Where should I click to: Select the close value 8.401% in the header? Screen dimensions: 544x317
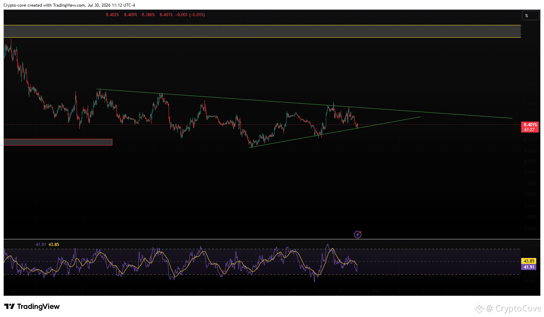point(166,15)
